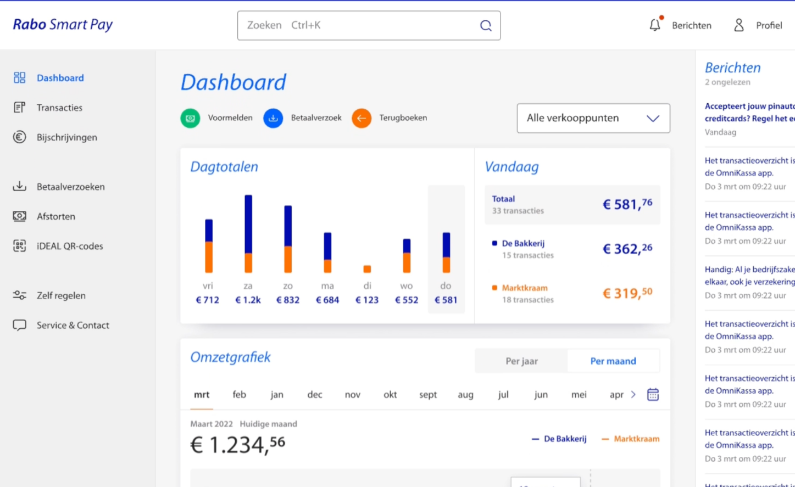The height and width of the screenshot is (487, 795).
Task: Open the Berichten notifications bell
Action: tap(654, 25)
